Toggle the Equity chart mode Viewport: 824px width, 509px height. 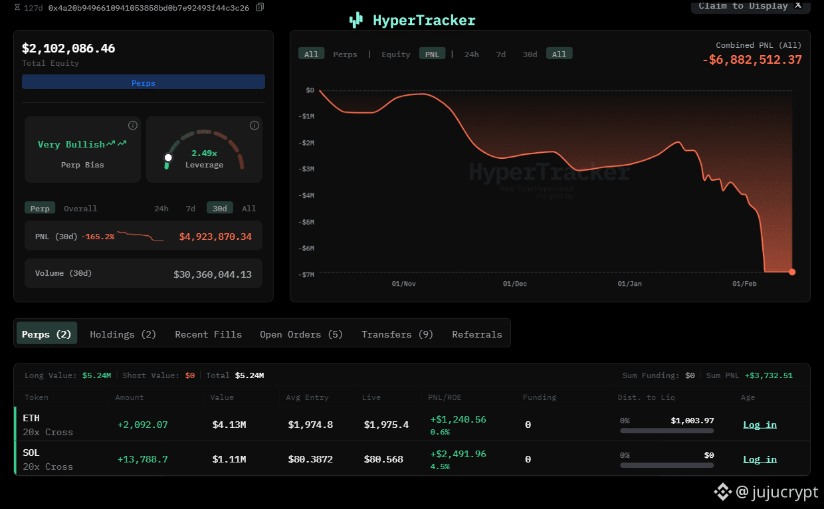396,54
